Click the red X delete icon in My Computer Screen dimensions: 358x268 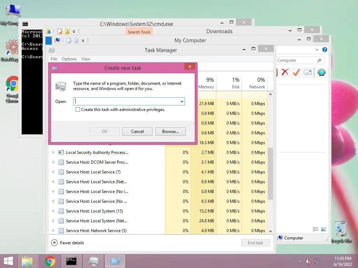(285, 72)
